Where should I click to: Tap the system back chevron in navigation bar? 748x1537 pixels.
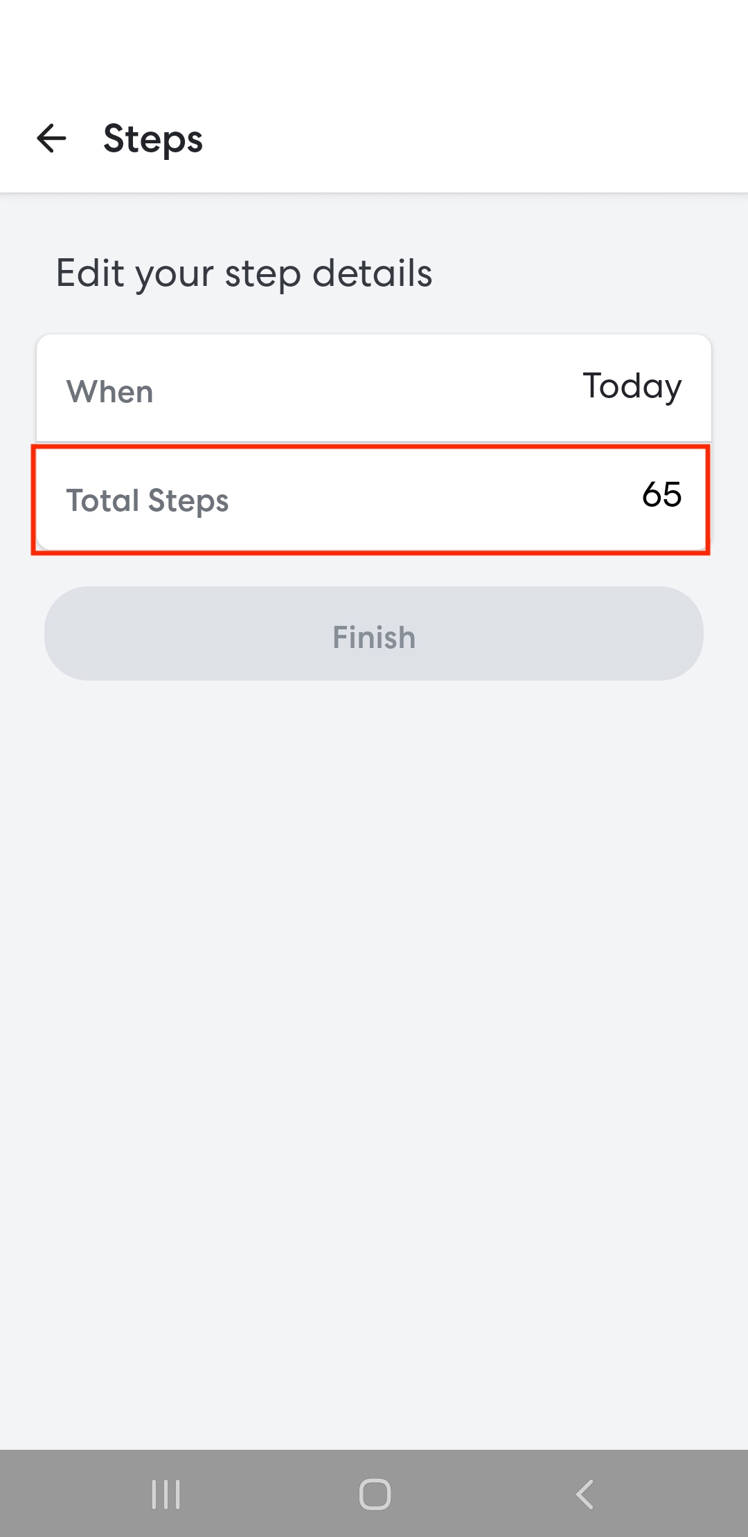(585, 1494)
